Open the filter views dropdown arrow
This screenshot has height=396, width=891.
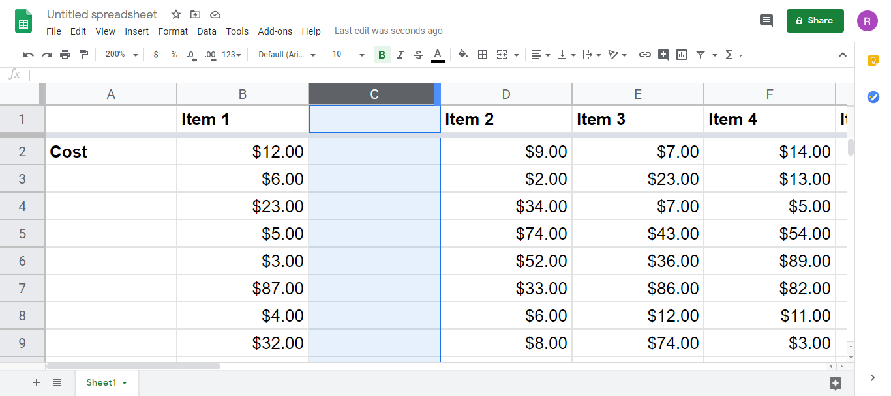(715, 55)
